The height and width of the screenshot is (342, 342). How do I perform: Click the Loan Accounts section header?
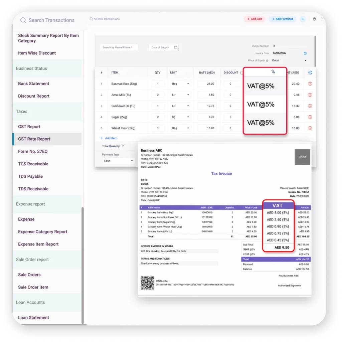coord(47,302)
